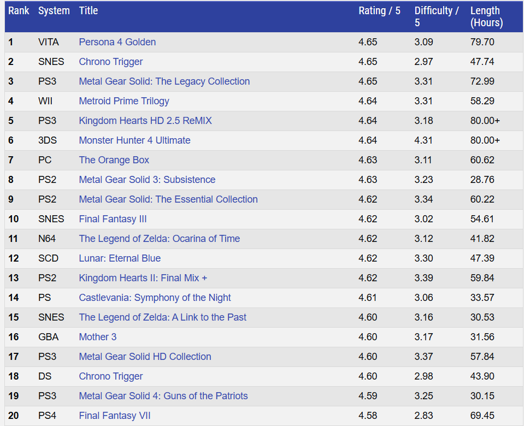The width and height of the screenshot is (524, 426).
Task: Open Metal Gear Solid 4: Guns of the Patriots
Action: 163,397
